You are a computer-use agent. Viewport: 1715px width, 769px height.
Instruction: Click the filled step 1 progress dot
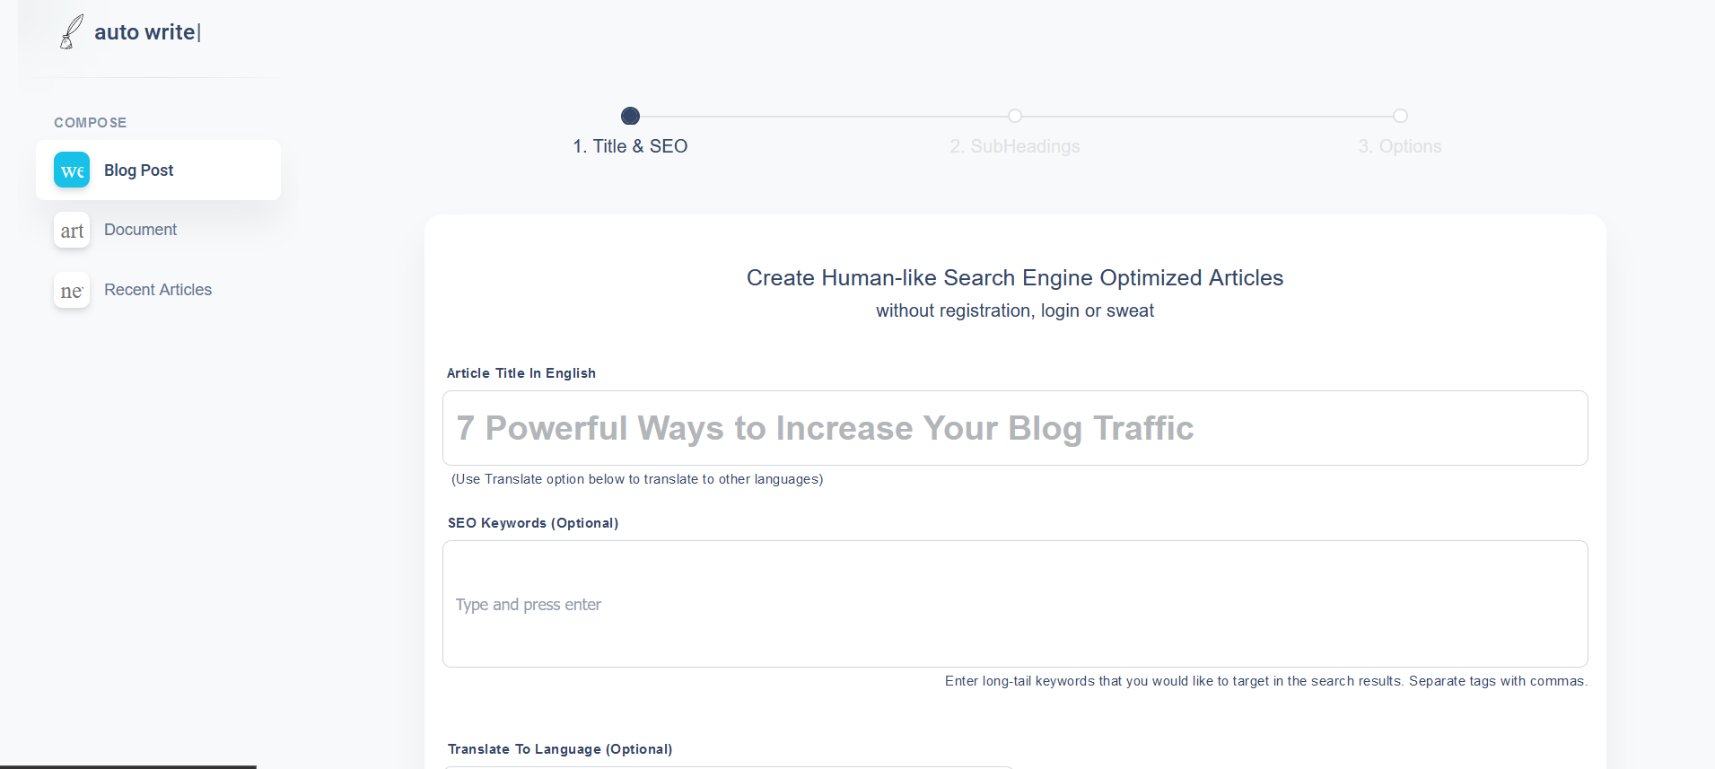coord(630,116)
